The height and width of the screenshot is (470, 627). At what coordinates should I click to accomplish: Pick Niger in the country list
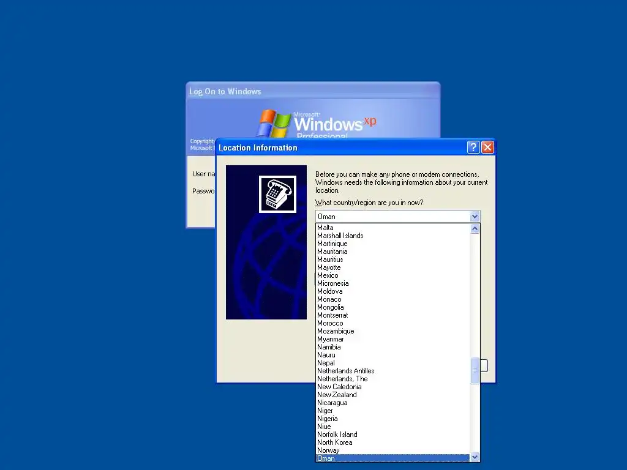point(392,411)
